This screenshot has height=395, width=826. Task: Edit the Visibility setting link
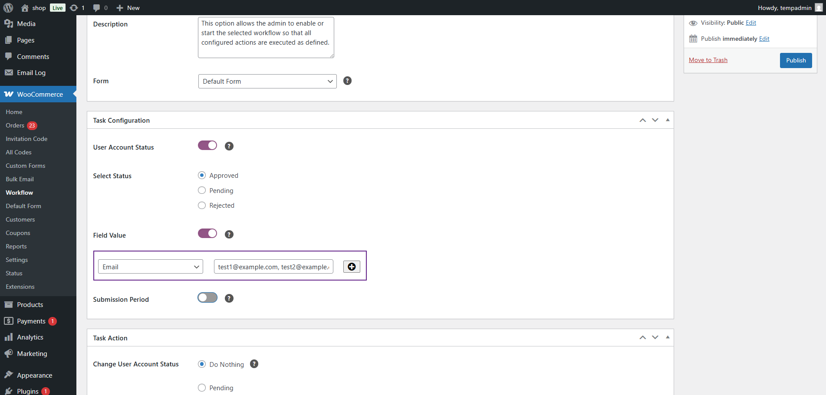click(x=751, y=23)
